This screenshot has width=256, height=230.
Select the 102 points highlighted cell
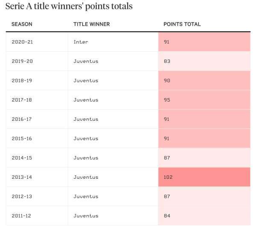point(204,177)
